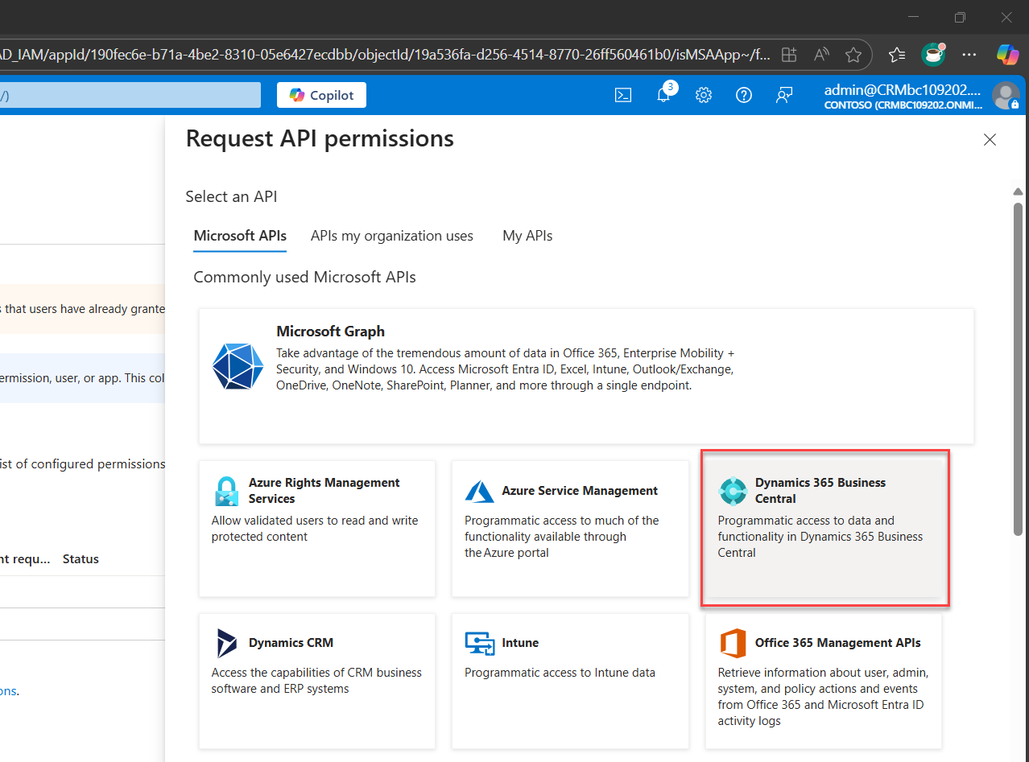Open the Azure Cloud Shell icon
The image size is (1029, 762).
(622, 95)
